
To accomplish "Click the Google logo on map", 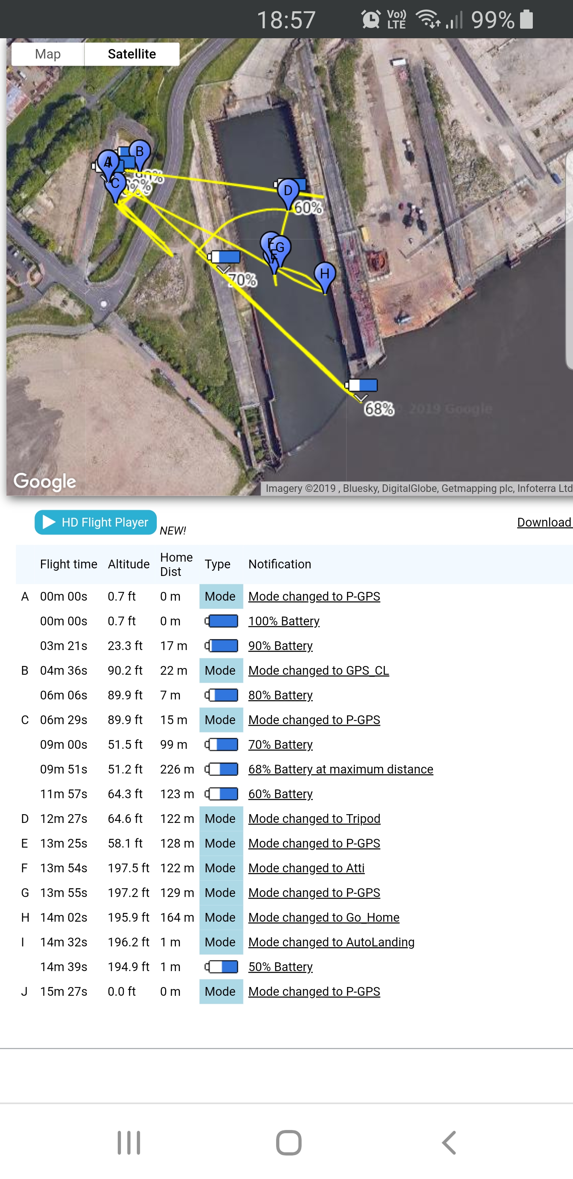I will pyautogui.click(x=45, y=482).
